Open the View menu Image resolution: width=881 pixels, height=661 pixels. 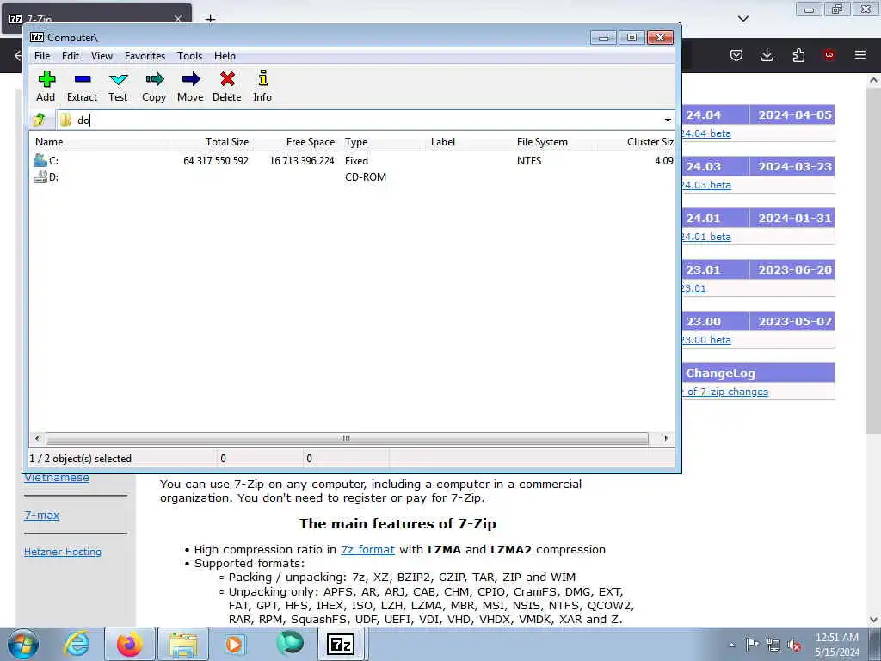(102, 56)
